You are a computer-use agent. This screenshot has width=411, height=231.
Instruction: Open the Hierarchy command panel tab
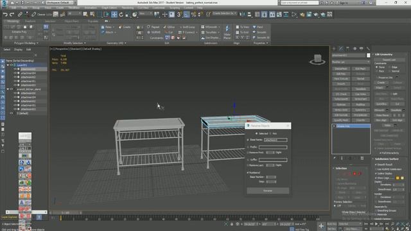pyautogui.click(x=348, y=49)
